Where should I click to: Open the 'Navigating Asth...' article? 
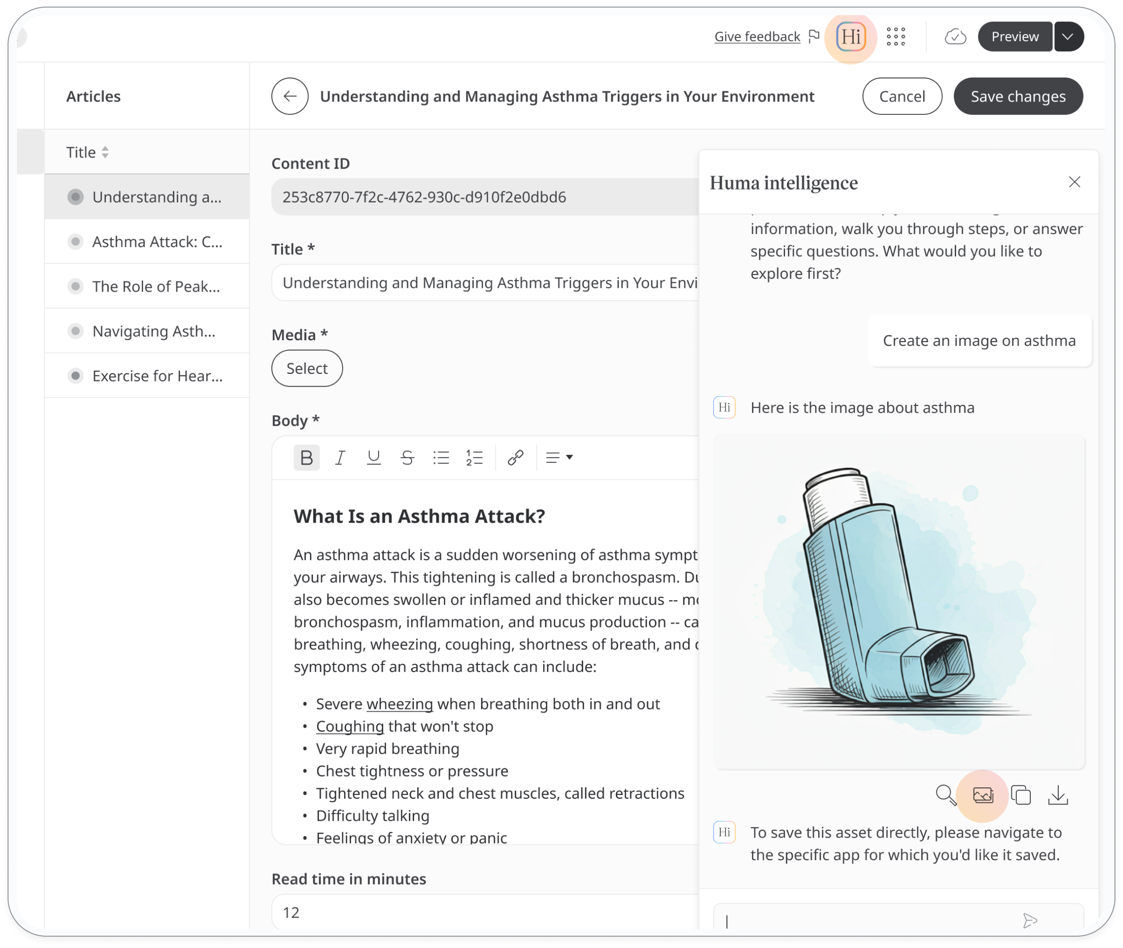(147, 330)
